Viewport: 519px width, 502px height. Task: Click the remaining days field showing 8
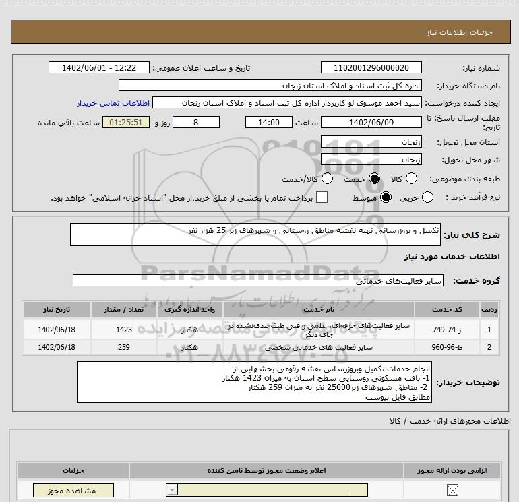[x=196, y=122]
